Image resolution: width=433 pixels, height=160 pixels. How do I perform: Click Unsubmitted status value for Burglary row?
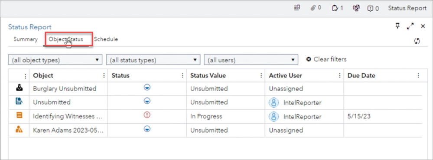tap(209, 89)
